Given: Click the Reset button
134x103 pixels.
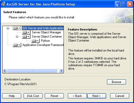Looking at the screenshot, I should (x=54, y=96).
